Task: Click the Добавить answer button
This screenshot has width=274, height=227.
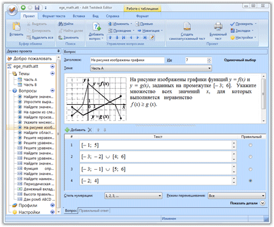Action: [75, 130]
